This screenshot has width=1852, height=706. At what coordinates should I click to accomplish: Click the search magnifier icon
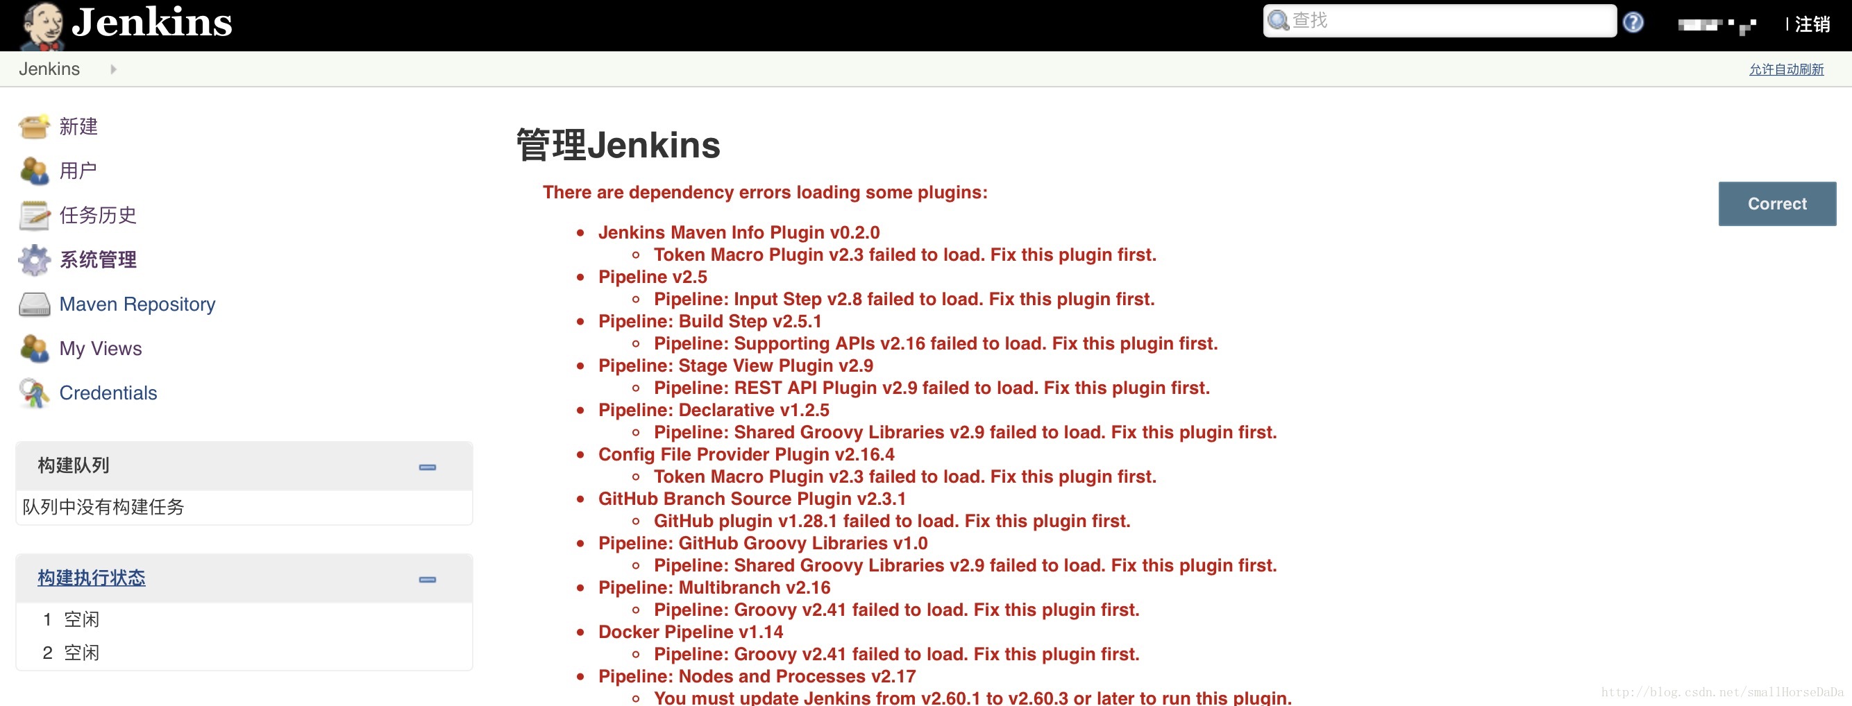[x=1277, y=20]
